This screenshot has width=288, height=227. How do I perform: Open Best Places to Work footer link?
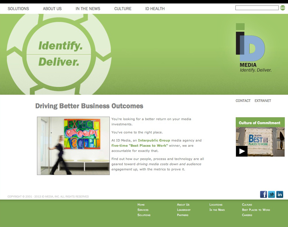pyautogui.click(x=256, y=210)
